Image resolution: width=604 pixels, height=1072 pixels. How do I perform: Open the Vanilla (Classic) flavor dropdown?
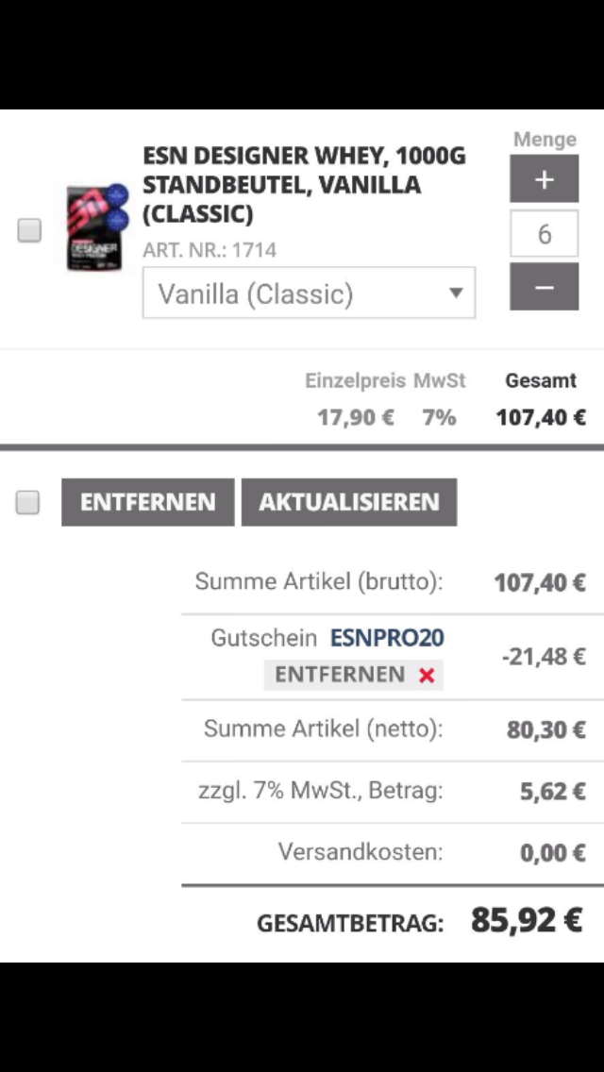309,293
